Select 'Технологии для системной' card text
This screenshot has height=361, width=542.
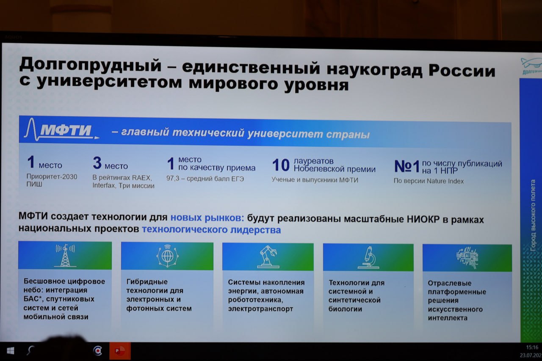coord(356,295)
